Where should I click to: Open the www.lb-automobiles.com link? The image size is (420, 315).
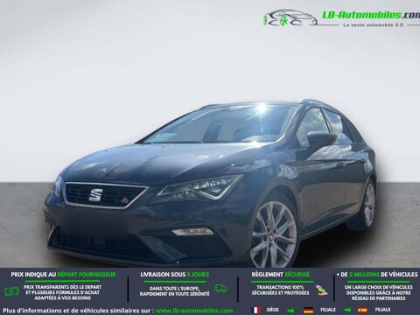[x=194, y=311]
